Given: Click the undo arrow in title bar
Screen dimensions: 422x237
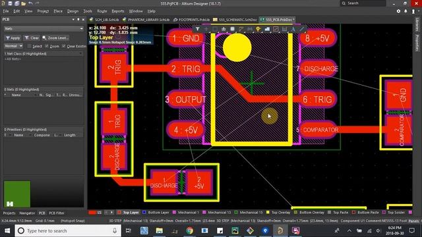Looking at the screenshot, I should point(30,3).
